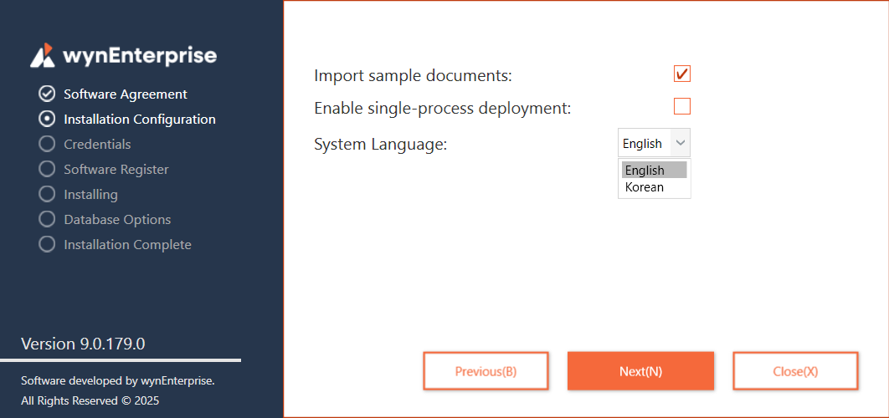The height and width of the screenshot is (418, 889).
Task: Select the Software Register step label
Action: click(116, 170)
